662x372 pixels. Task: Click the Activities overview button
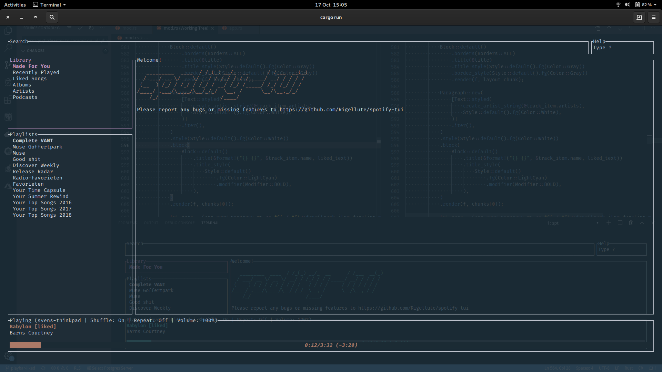[x=15, y=5]
